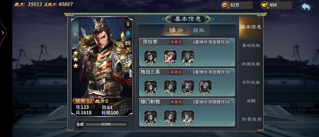The height and width of the screenshot is (137, 319).
Task: Expand stats with chevron below hero card
Action: coord(102,99)
